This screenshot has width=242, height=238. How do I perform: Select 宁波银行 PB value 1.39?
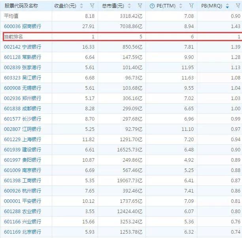pyautogui.click(x=236, y=47)
